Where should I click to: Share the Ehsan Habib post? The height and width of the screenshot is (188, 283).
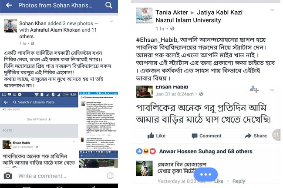(256, 135)
